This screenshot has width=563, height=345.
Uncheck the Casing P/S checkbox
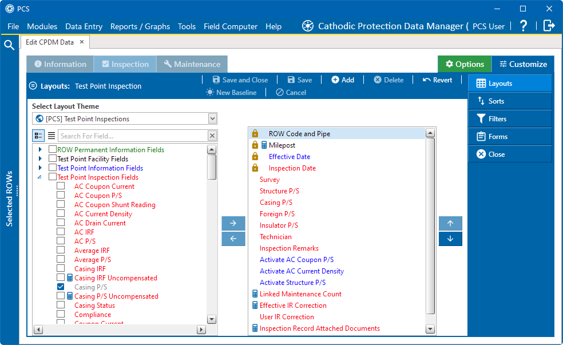[x=61, y=287]
